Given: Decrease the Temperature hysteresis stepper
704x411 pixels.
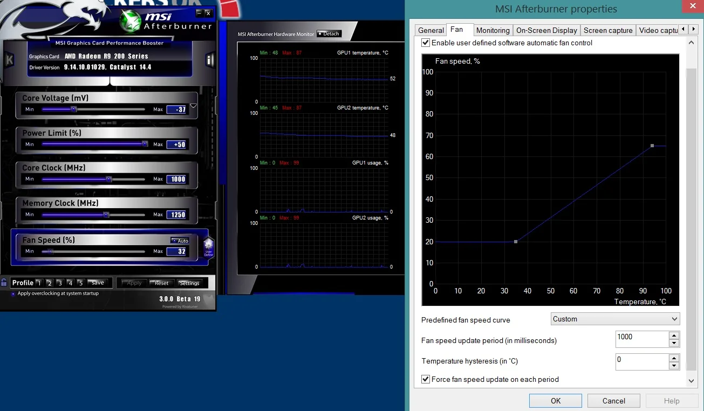Looking at the screenshot, I should (674, 366).
